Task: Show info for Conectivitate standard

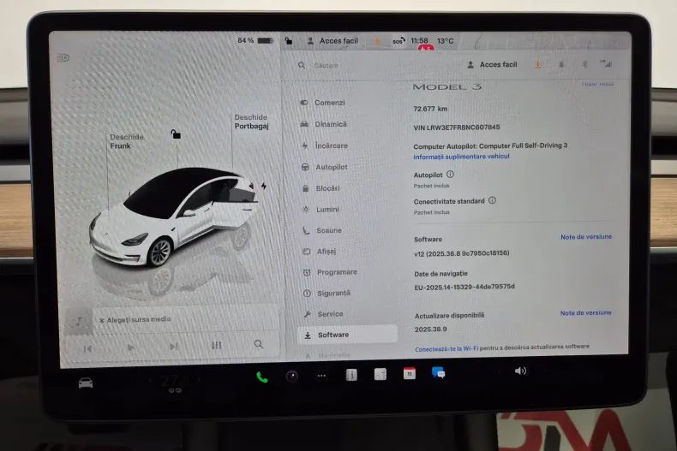Action: tap(492, 200)
